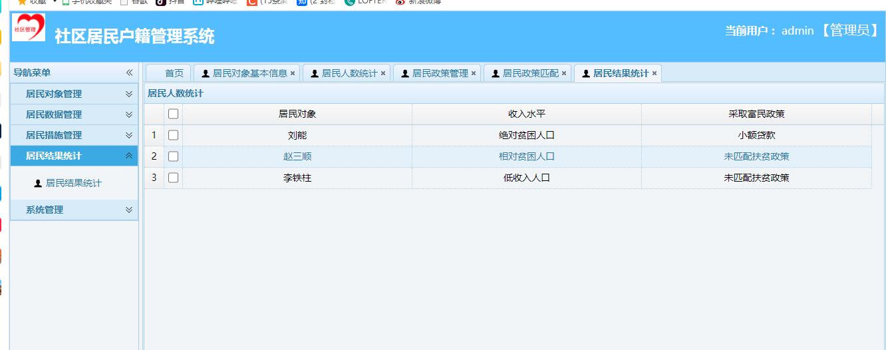This screenshot has height=350, width=886.
Task: Collapse the 导航菜单 panel with double-arrow icon
Action: pos(130,73)
